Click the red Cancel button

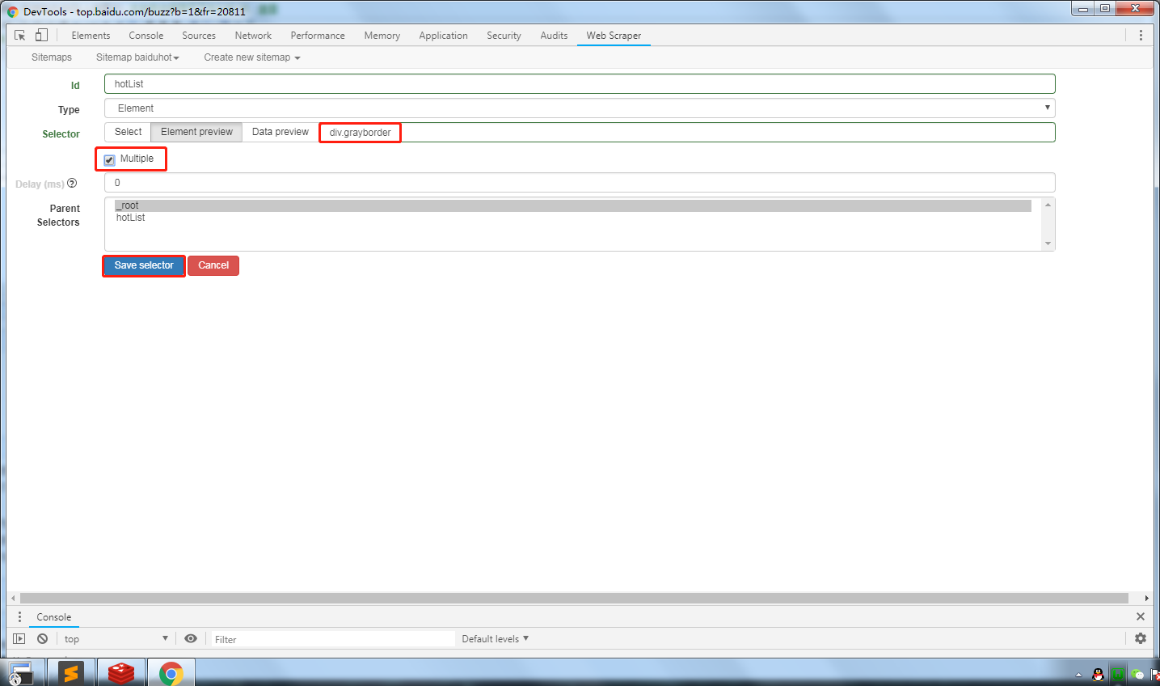(x=213, y=265)
